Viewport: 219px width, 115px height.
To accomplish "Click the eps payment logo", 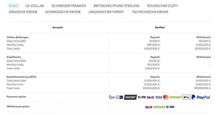I will tap(112, 97).
